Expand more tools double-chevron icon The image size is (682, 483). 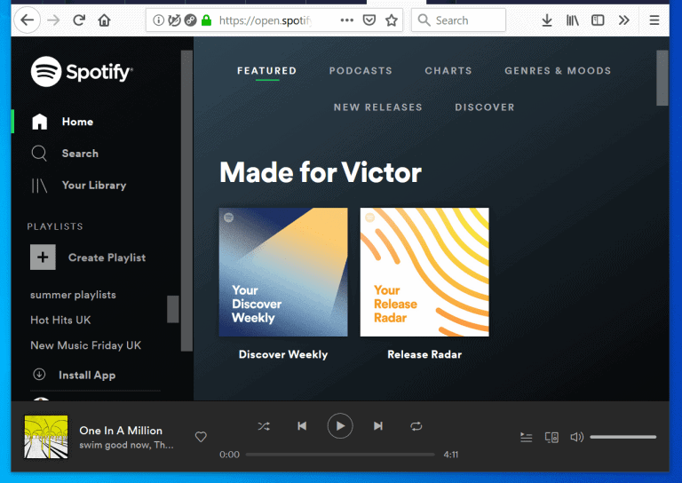[x=623, y=20]
